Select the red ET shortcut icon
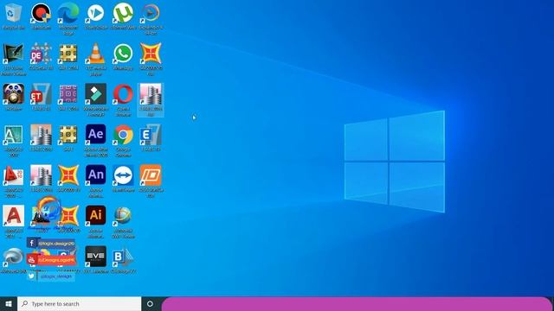This screenshot has width=554, height=311. tap(41, 94)
